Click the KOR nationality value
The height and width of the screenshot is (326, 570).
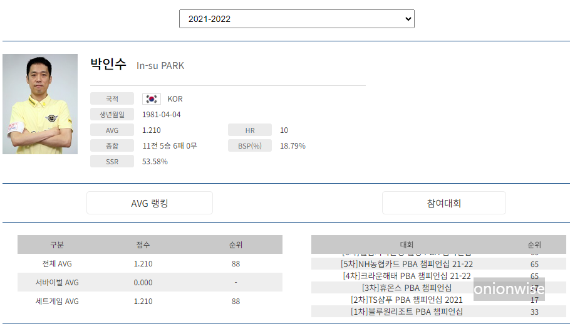(x=175, y=99)
